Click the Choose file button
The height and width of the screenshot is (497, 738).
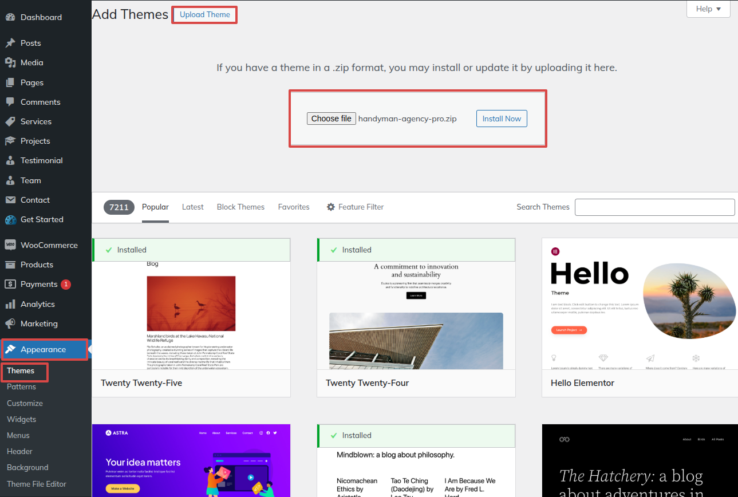tap(331, 119)
